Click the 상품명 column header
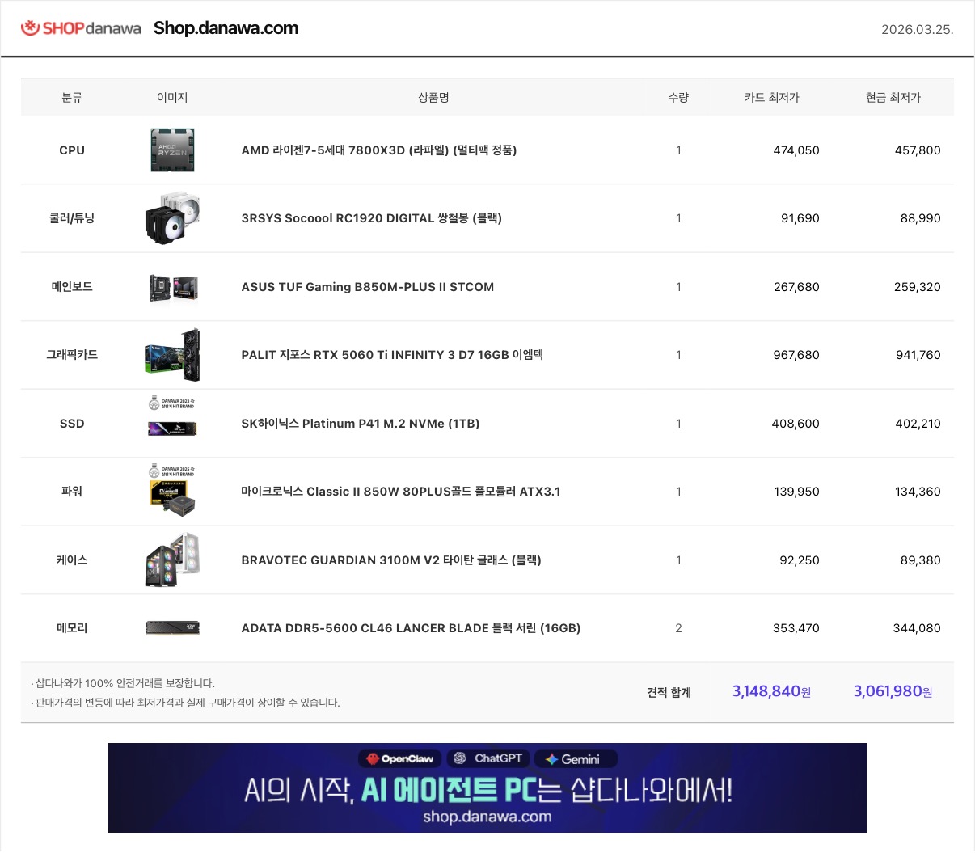Viewport: 975px width, 853px height. [x=433, y=97]
